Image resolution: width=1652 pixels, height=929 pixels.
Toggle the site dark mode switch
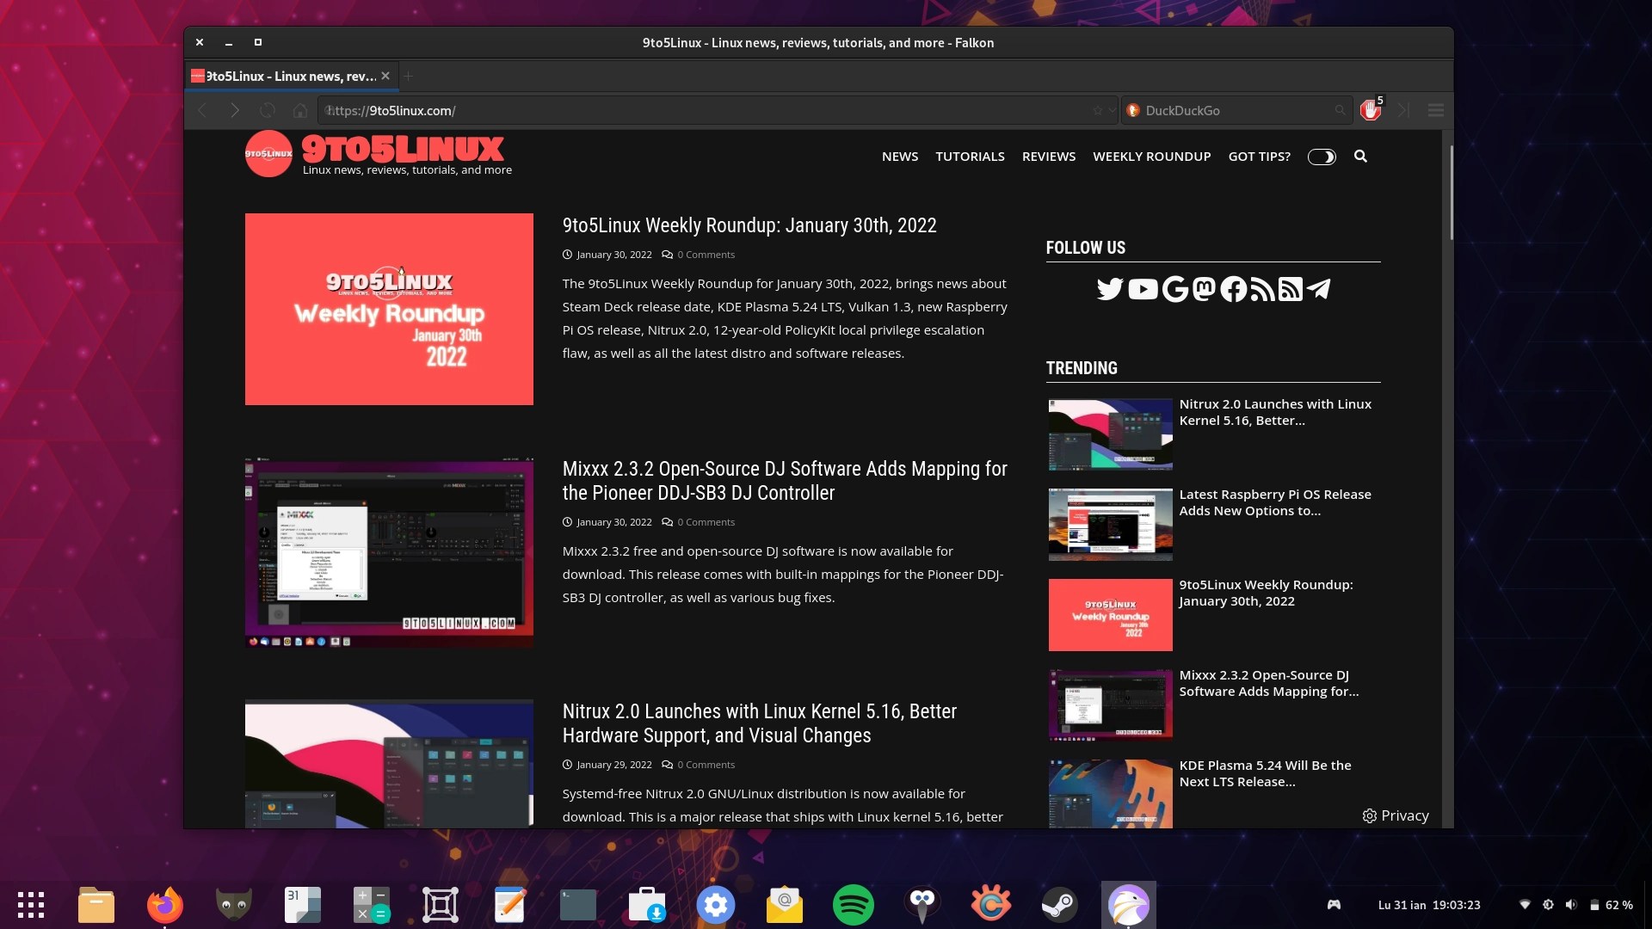point(1322,157)
